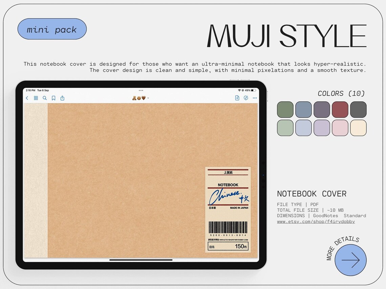This screenshot has width=386, height=289.
Task: Tap the back chevron to exit the notebook
Action: pyautogui.click(x=27, y=98)
